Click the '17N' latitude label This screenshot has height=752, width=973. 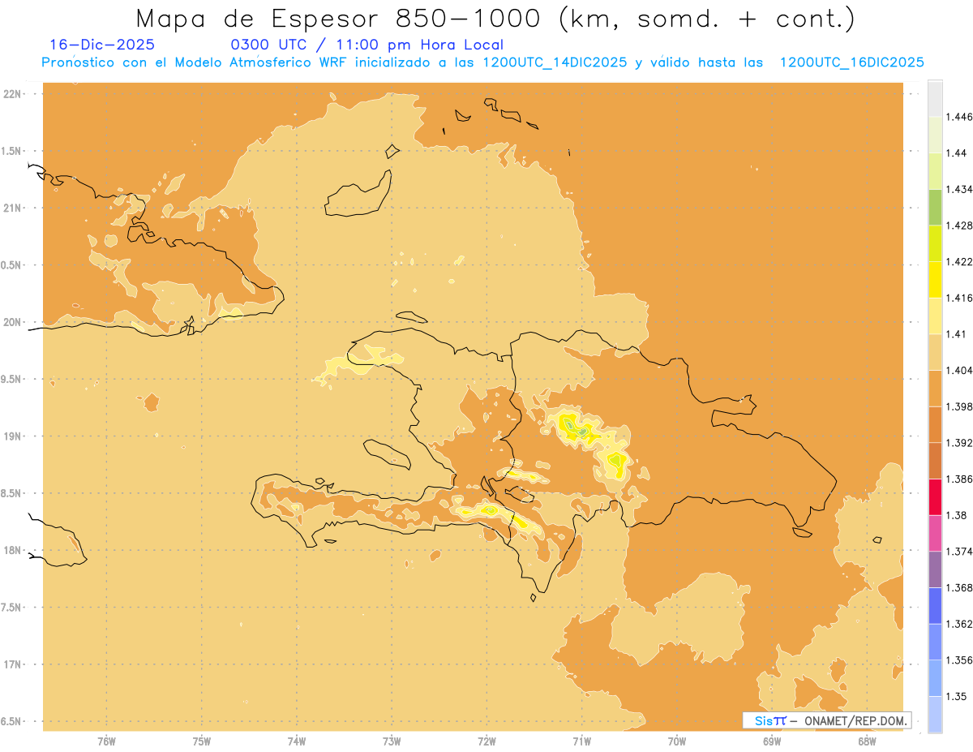tap(11, 664)
